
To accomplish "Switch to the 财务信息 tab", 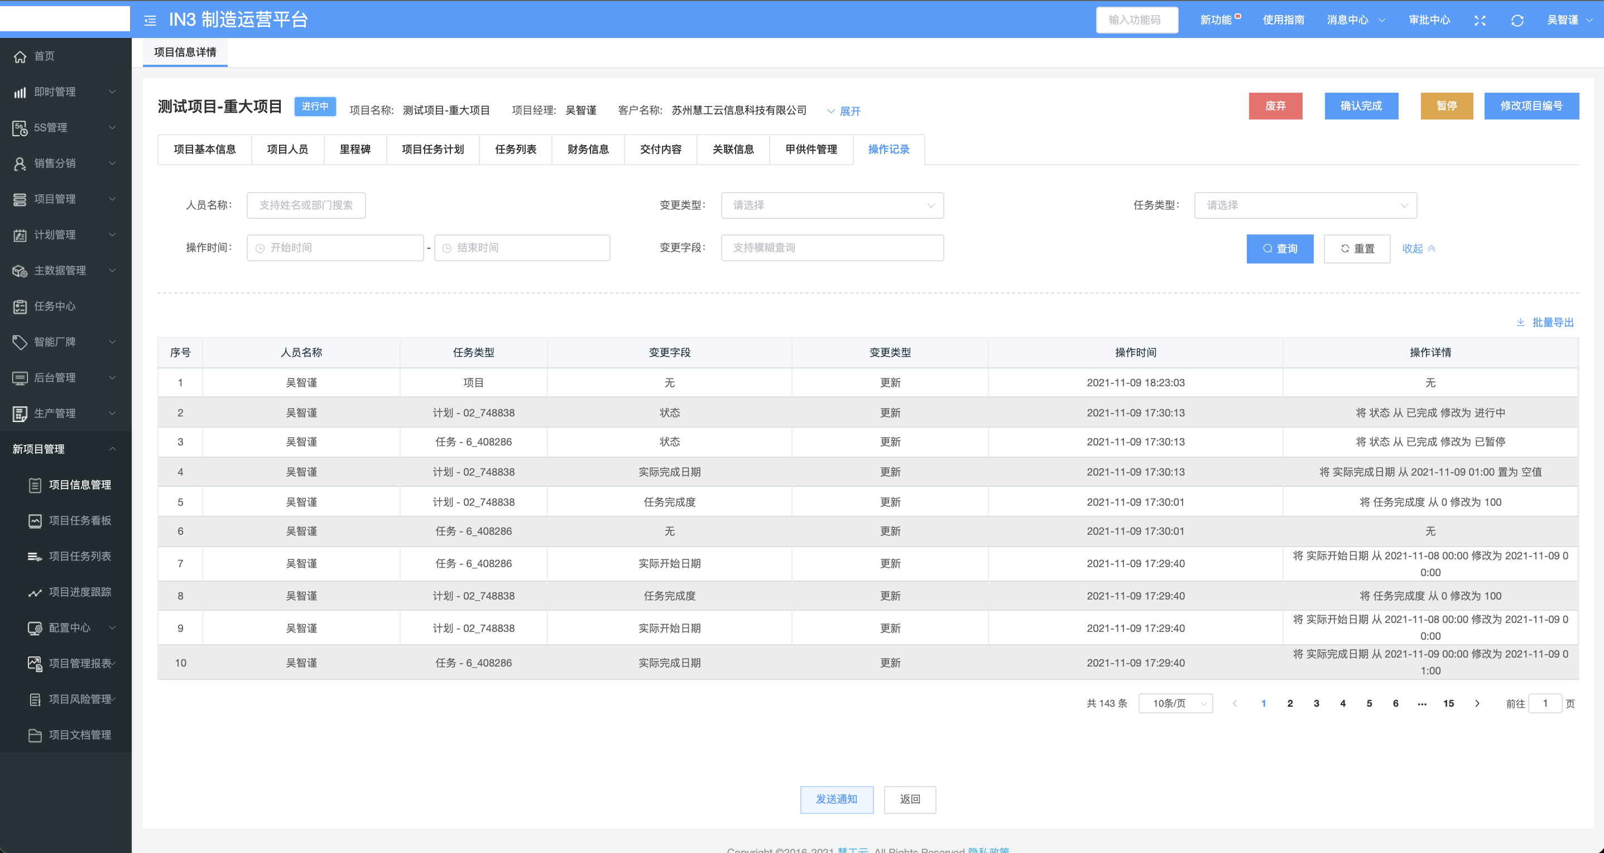I will tap(588, 150).
